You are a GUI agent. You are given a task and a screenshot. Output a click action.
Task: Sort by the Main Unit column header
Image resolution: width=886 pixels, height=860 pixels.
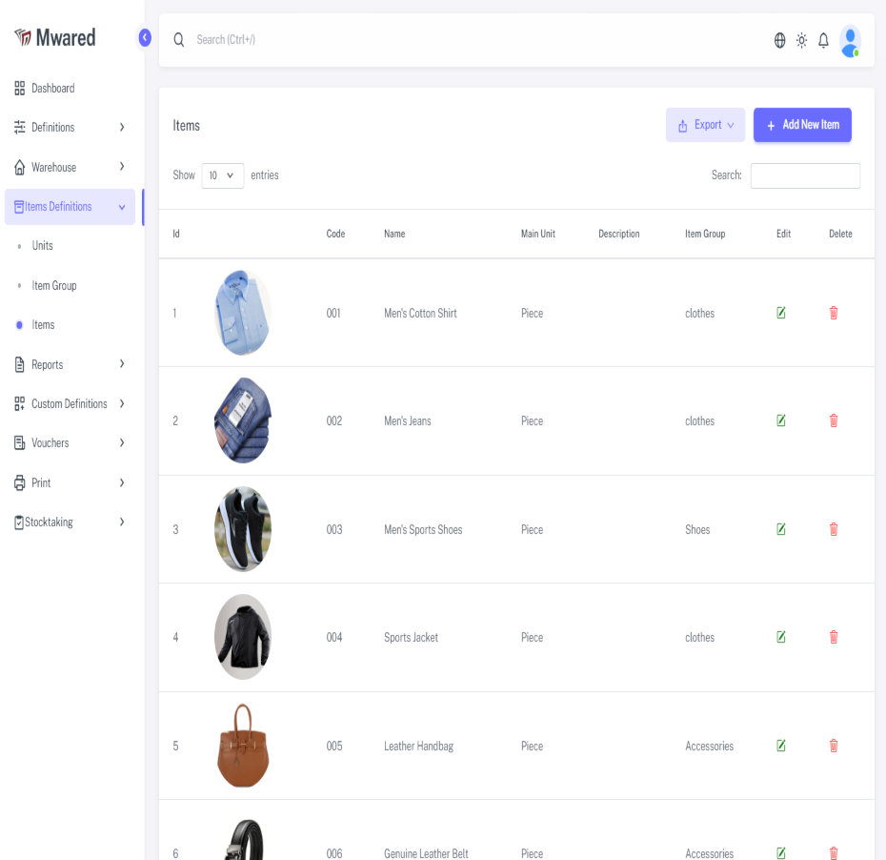tap(538, 234)
